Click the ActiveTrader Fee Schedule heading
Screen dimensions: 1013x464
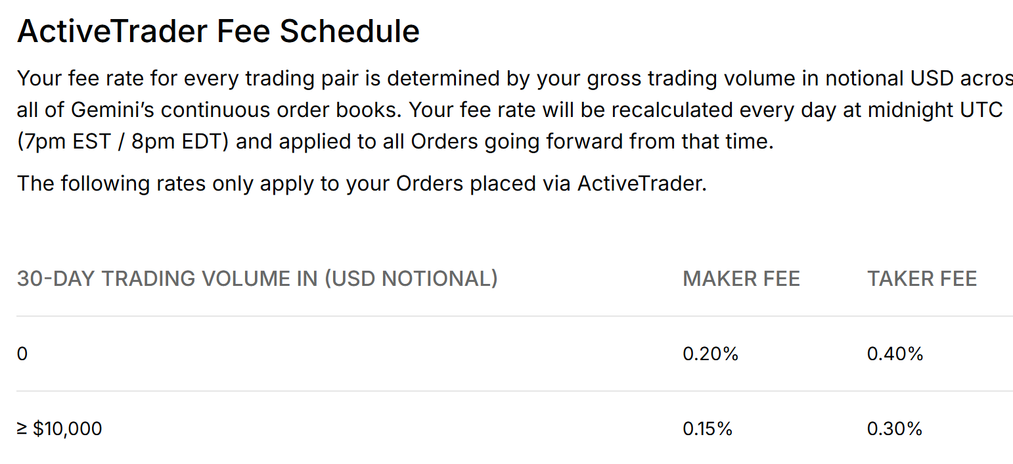point(218,32)
